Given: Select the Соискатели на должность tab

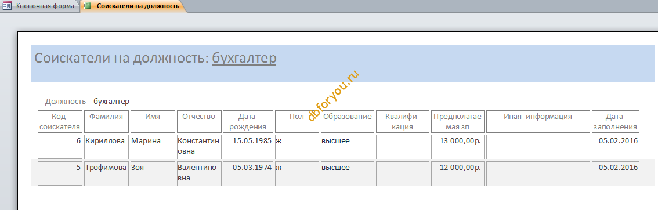Looking at the screenshot, I should (x=133, y=6).
